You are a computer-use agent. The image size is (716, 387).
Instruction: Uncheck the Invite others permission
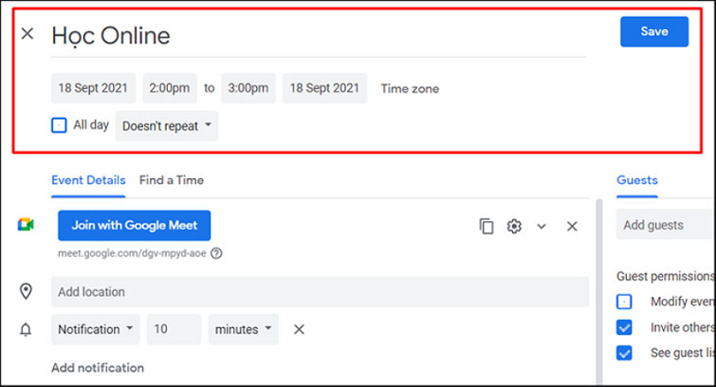point(624,327)
